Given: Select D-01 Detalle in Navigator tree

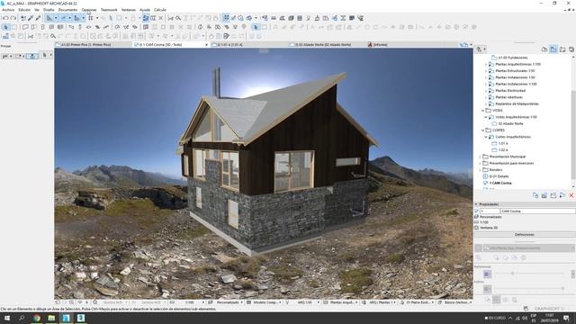Looking at the screenshot, I should (499, 176).
